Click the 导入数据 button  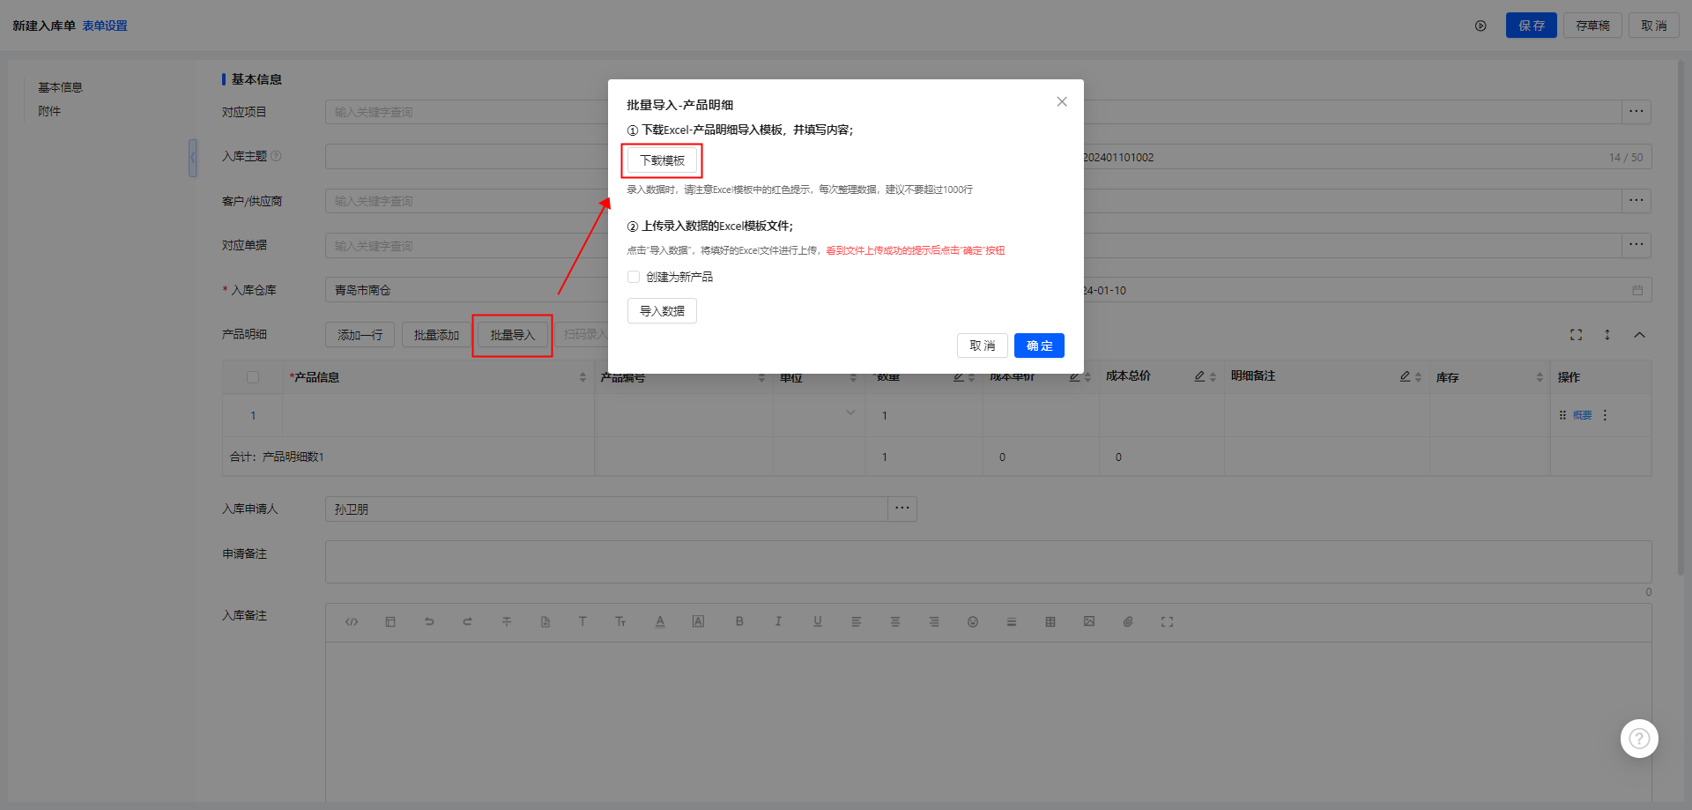[662, 311]
